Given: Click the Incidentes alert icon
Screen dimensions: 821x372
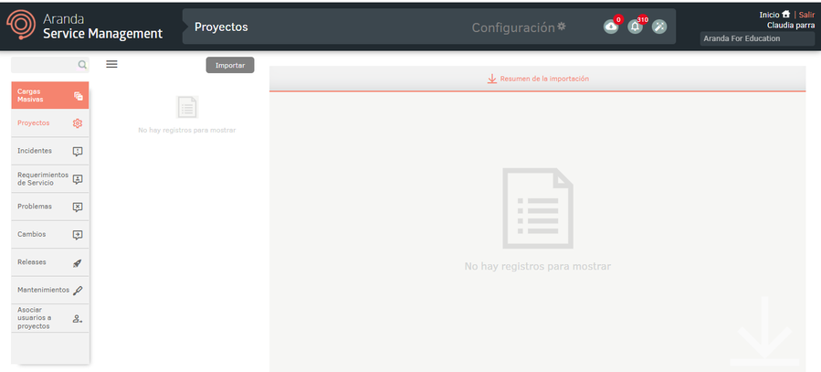Looking at the screenshot, I should tap(78, 151).
